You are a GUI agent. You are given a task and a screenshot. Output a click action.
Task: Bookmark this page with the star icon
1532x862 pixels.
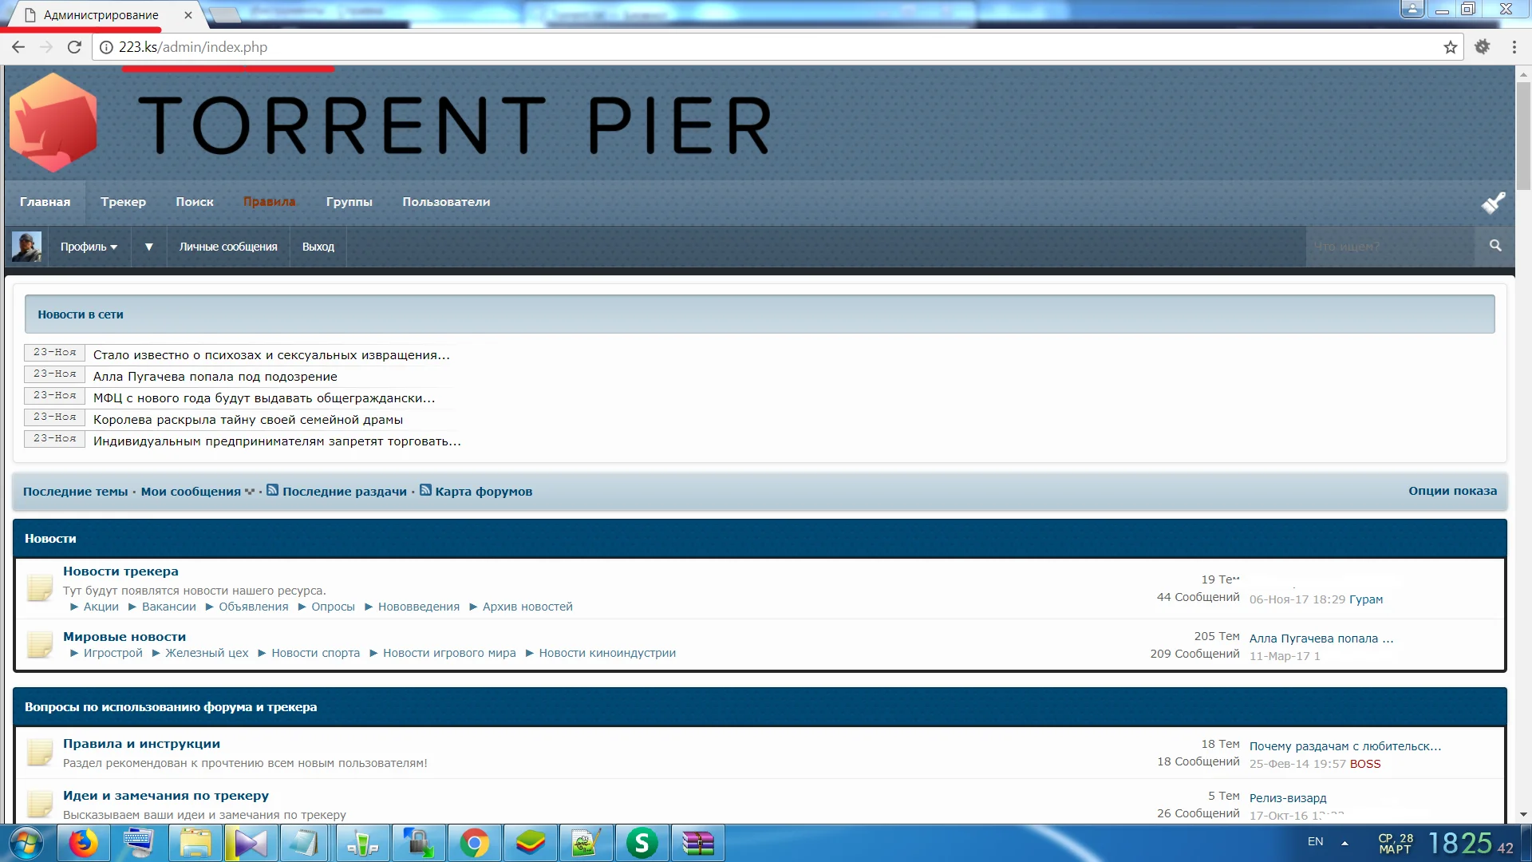pyautogui.click(x=1450, y=47)
